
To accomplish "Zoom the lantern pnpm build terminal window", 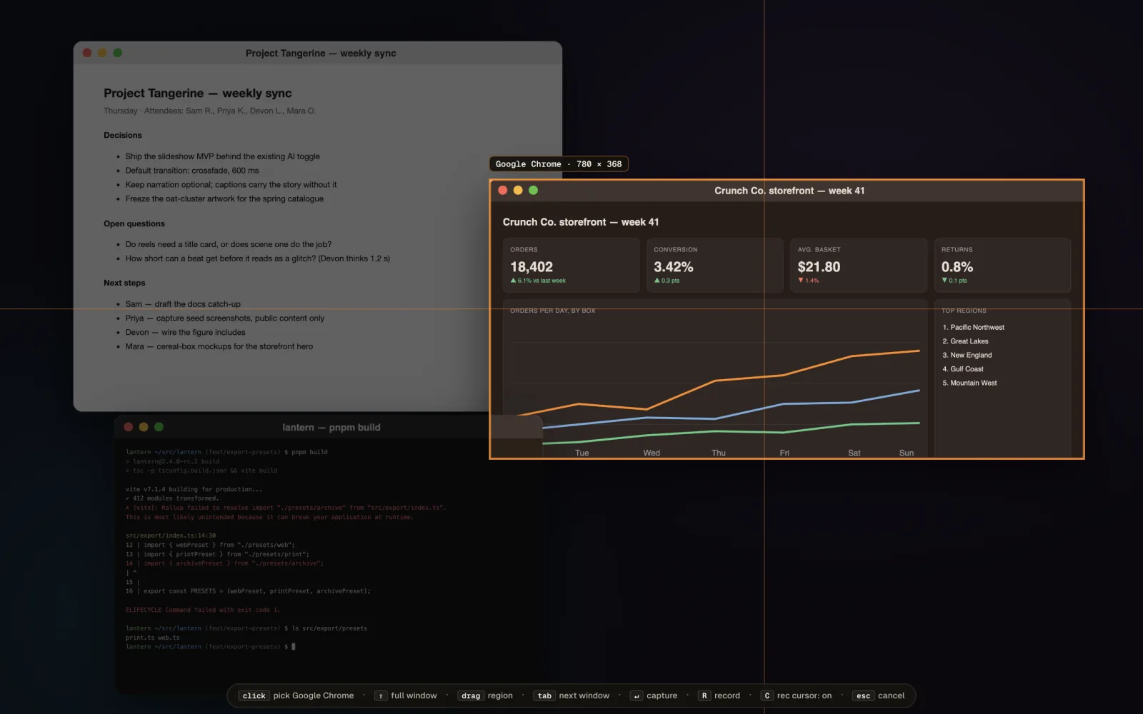I will [159, 427].
